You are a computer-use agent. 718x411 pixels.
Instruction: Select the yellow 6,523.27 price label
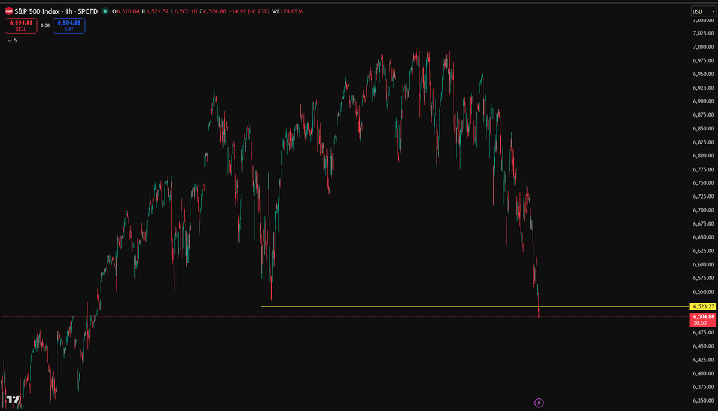(702, 306)
